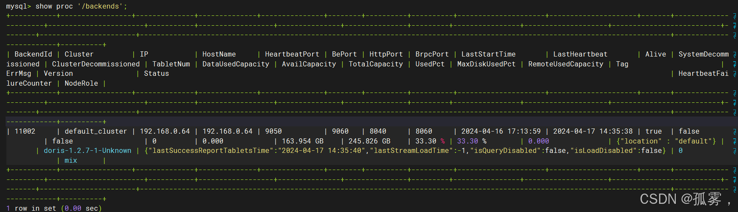Select the LastHeartbeat column header
The image size is (738, 212).
click(580, 54)
